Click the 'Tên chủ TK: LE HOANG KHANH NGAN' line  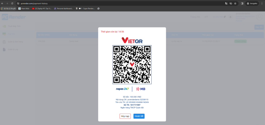tap(132, 102)
